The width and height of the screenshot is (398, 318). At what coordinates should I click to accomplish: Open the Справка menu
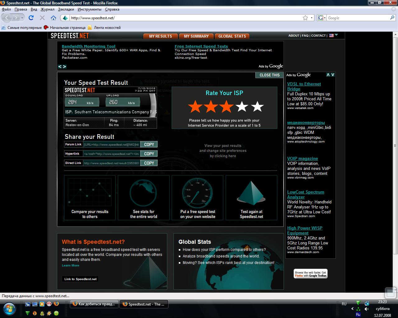pos(112,9)
